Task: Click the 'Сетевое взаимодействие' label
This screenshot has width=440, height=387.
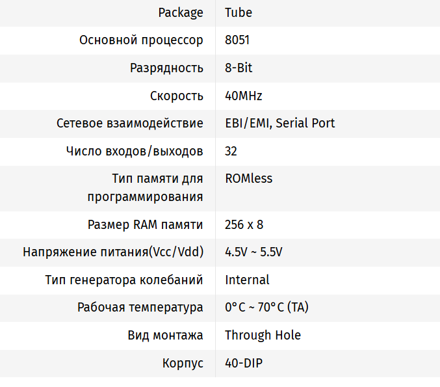Action: pyautogui.click(x=130, y=123)
